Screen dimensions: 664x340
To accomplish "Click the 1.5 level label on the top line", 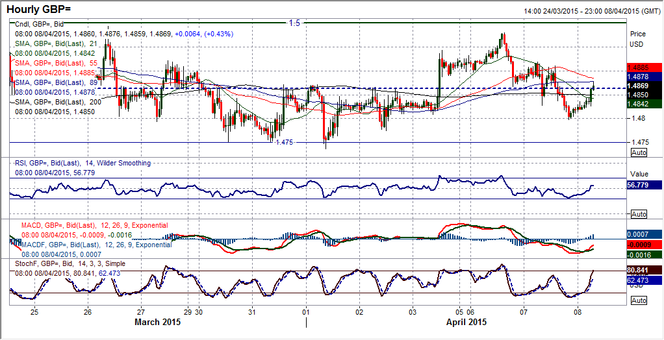I will (x=295, y=23).
